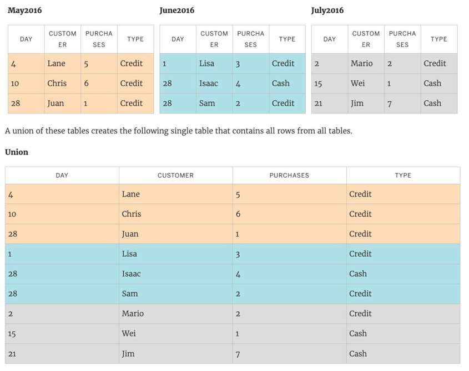Click the July2016 table title

327,11
